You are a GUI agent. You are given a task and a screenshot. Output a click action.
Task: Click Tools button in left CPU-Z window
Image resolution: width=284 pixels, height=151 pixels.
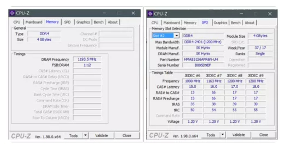point(73,136)
